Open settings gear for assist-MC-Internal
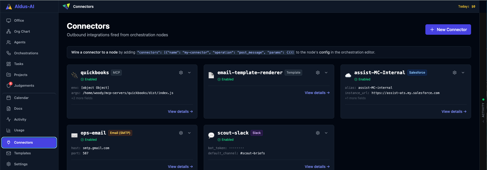Viewport: 487px width, 170px height. click(455, 73)
